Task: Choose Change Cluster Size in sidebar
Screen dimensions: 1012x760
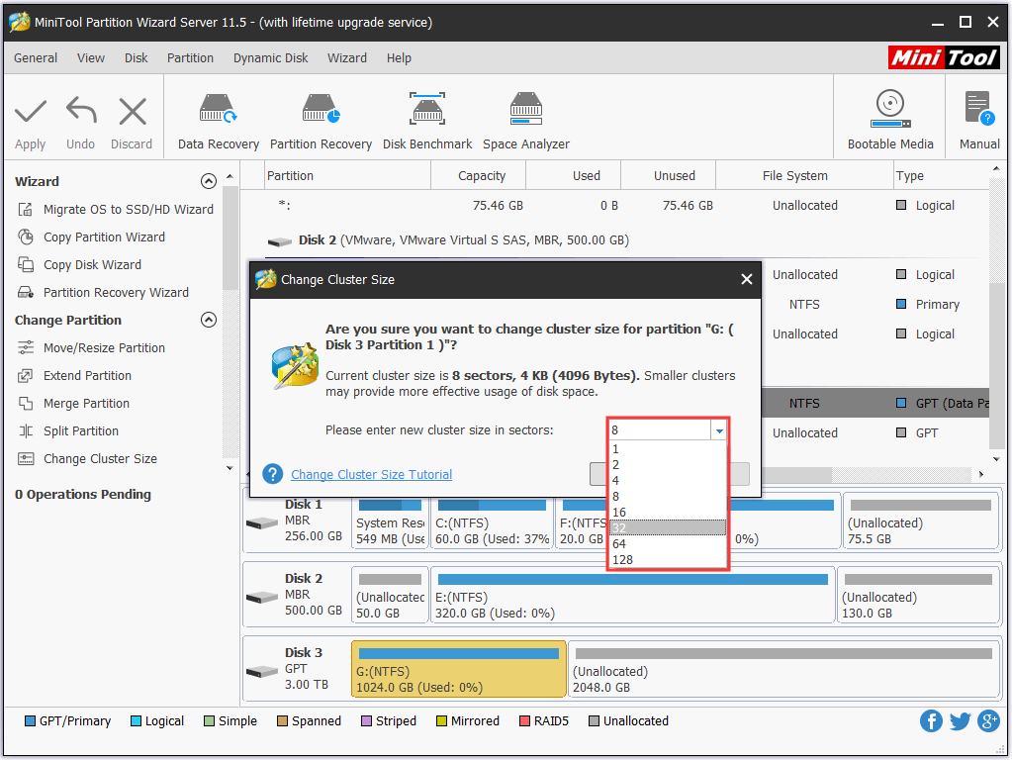Action: tap(88, 459)
